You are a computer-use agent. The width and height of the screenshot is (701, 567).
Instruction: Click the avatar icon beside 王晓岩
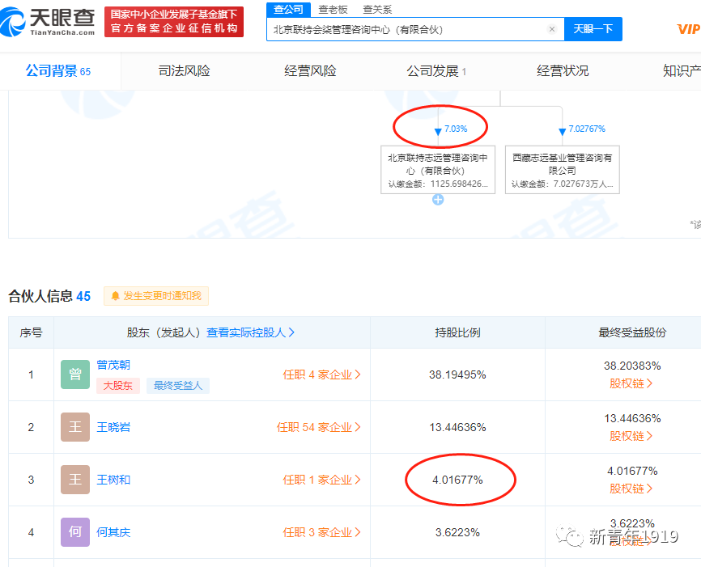[x=75, y=427]
